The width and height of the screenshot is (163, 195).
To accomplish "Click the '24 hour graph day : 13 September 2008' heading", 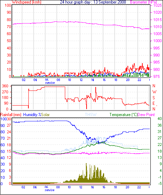I will pos(93,2).
